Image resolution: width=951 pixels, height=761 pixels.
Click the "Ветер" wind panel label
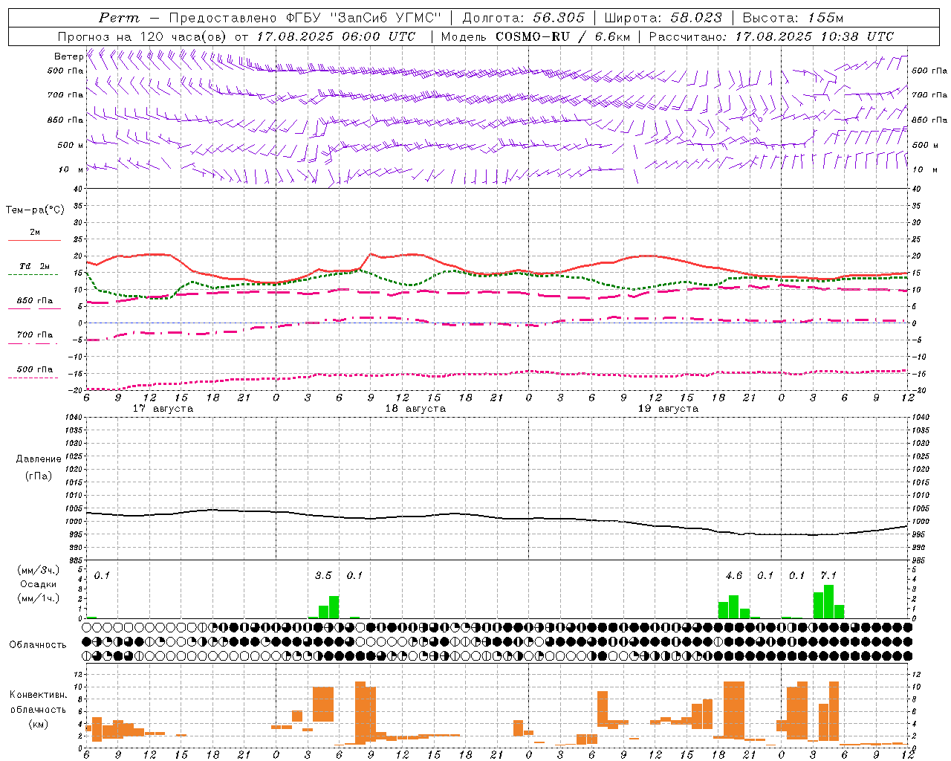pos(68,56)
